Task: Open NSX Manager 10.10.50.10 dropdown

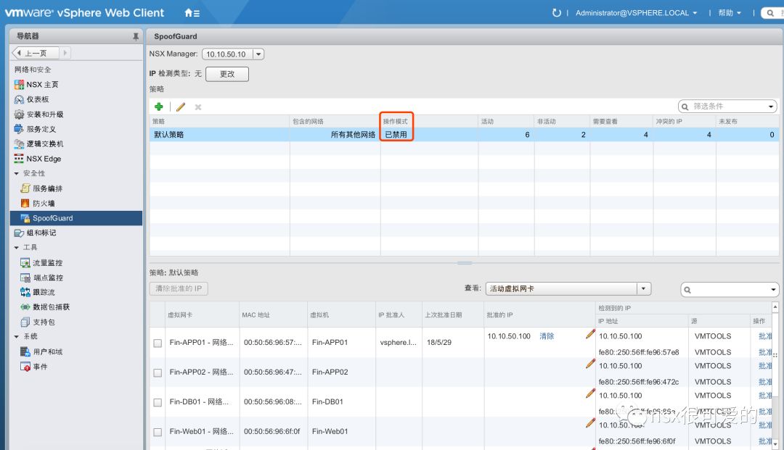Action: 258,54
